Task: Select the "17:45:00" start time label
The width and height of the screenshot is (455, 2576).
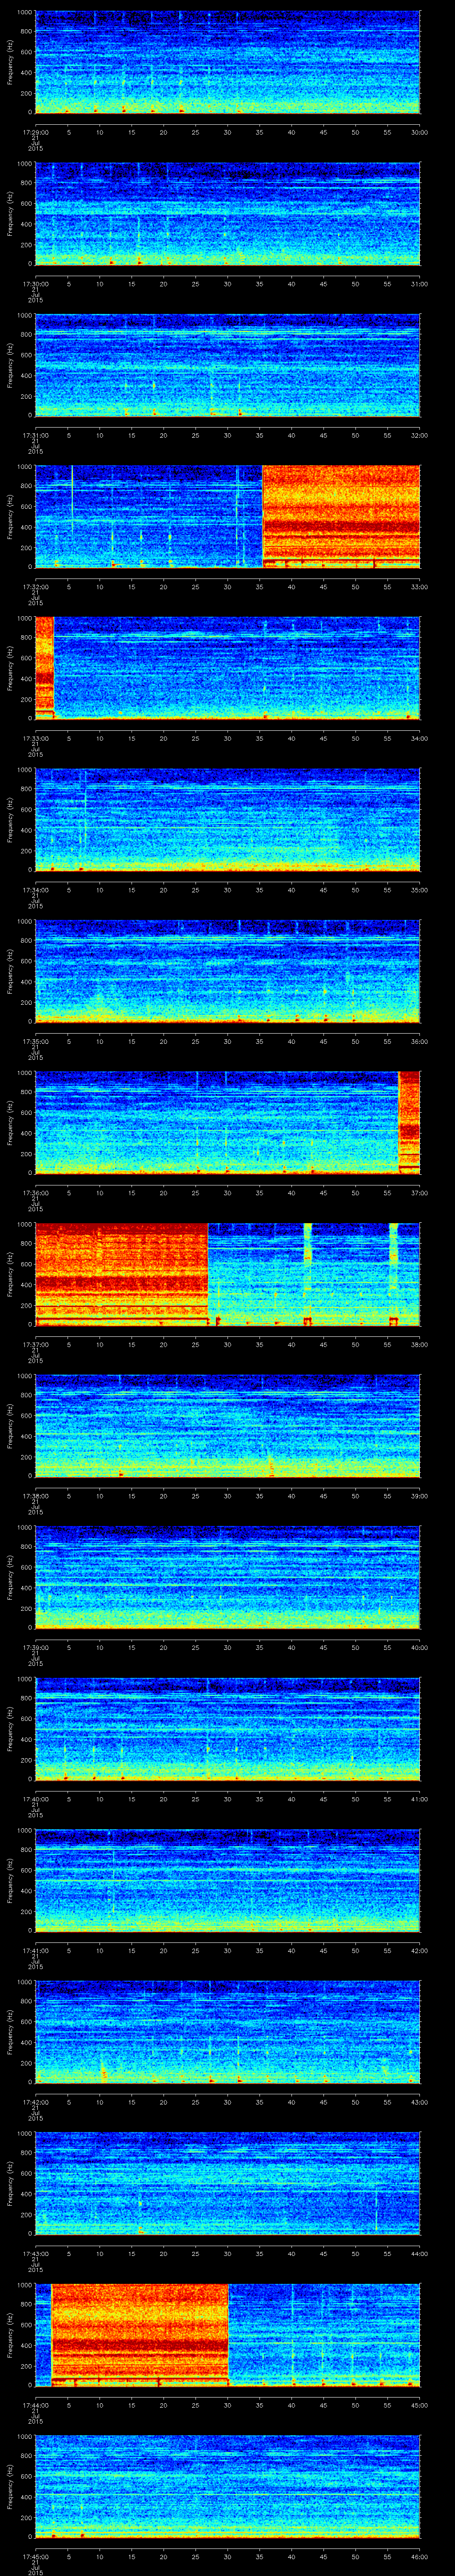Action: [35, 2556]
